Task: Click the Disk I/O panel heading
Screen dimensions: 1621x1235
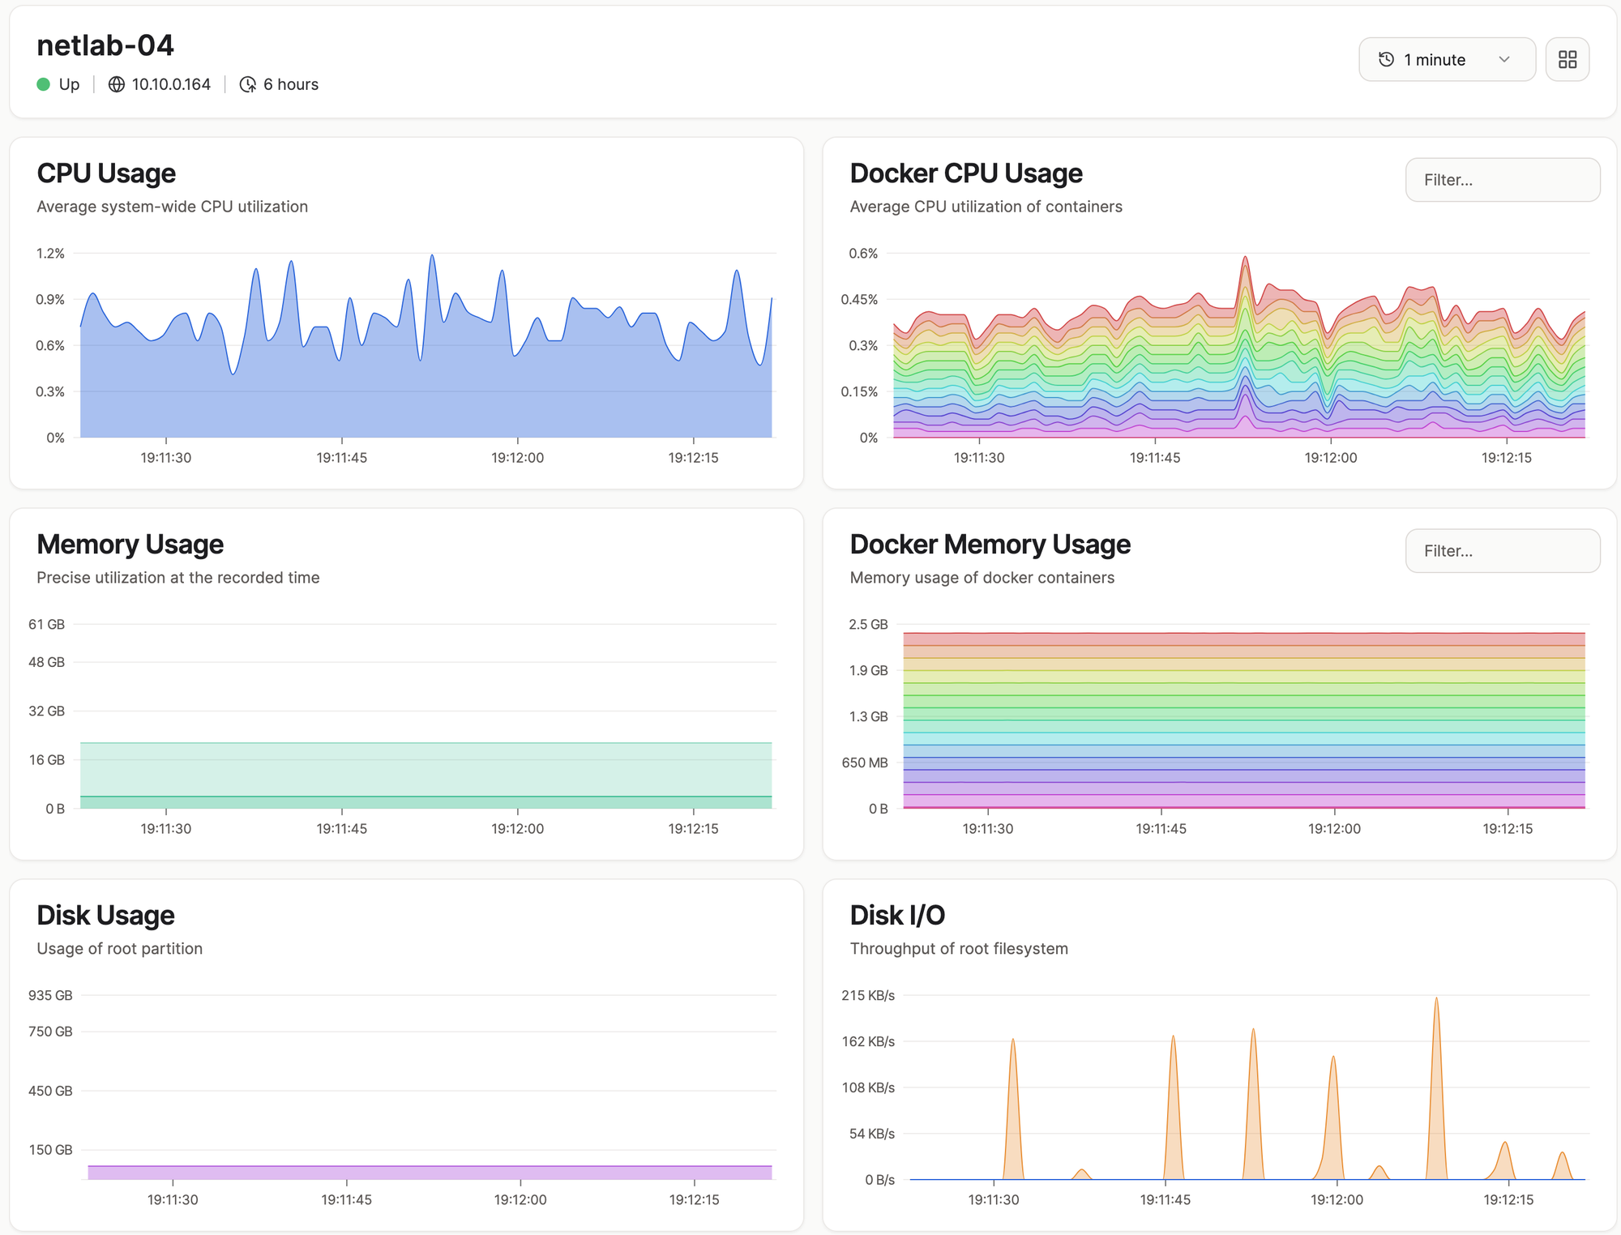Action: coord(897,916)
